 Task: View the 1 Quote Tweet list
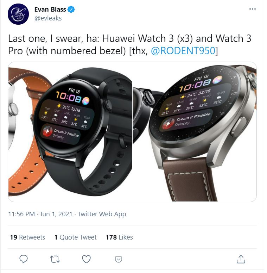coord(75,237)
